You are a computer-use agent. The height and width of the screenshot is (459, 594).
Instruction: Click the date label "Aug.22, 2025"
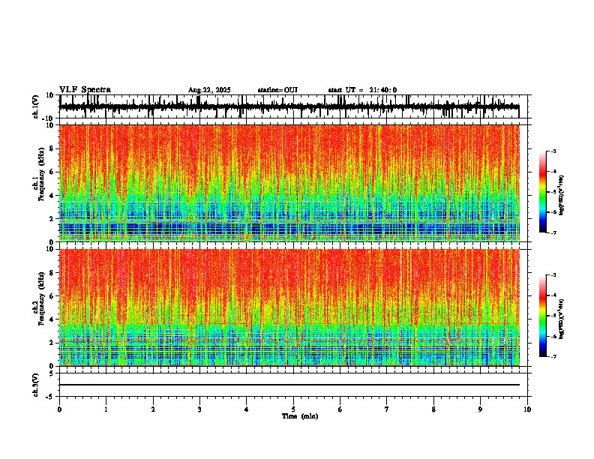coord(209,90)
